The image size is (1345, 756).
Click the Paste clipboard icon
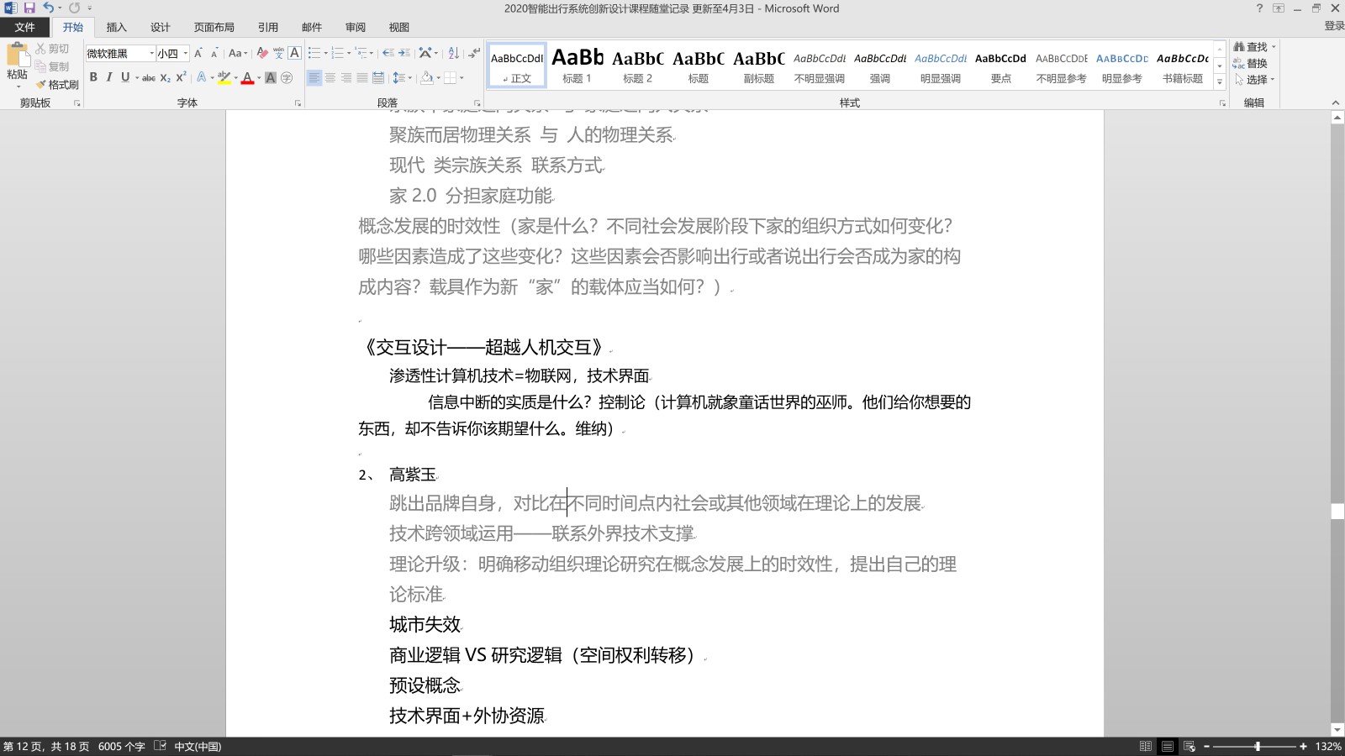click(17, 54)
